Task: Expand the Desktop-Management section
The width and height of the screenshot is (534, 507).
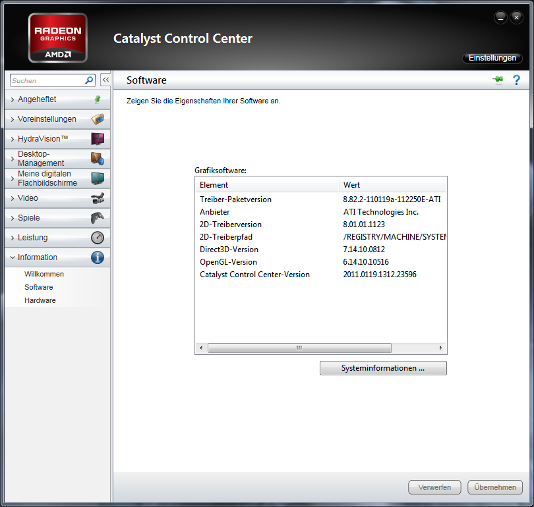Action: pos(57,159)
